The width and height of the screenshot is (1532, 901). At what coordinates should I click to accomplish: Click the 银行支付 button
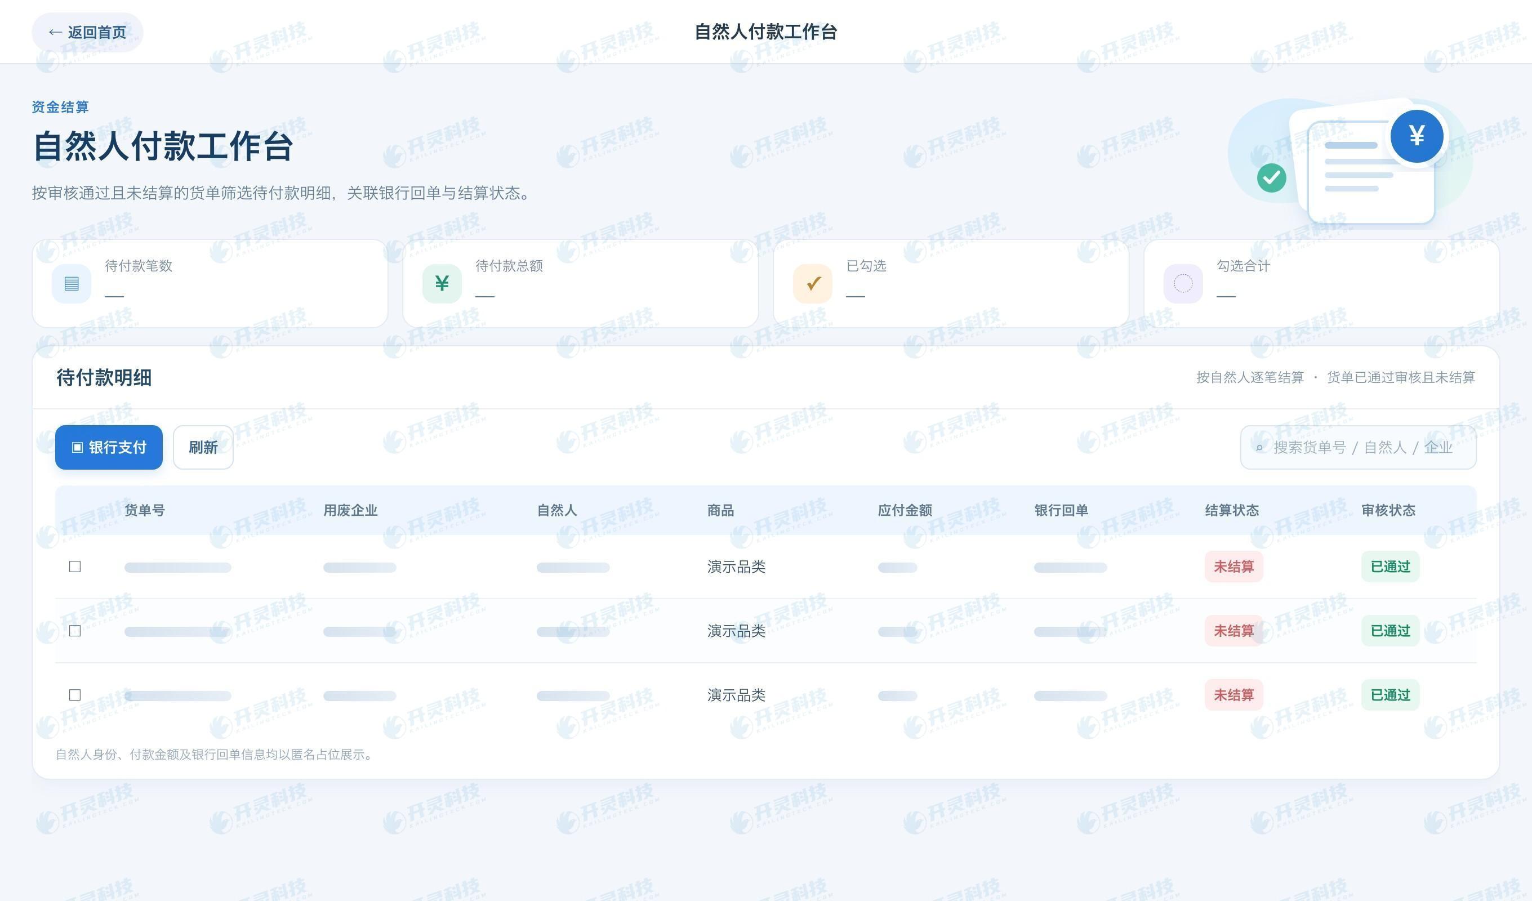coord(109,448)
